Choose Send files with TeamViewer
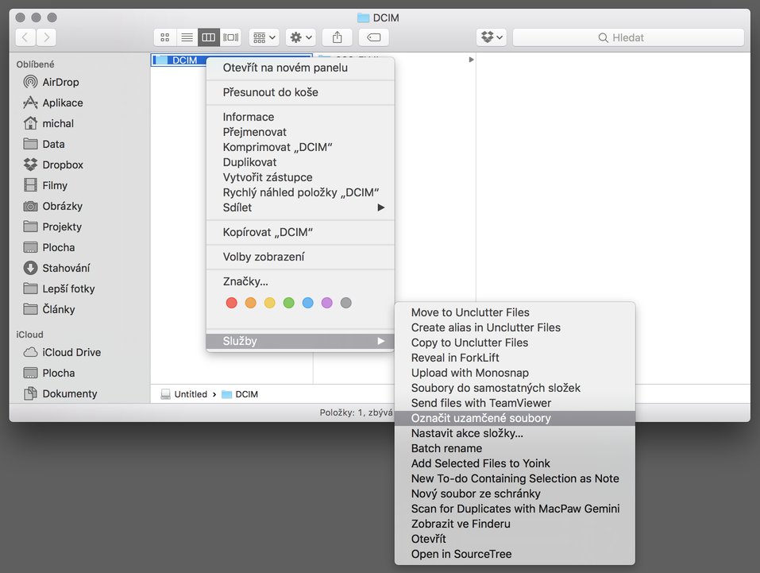The image size is (760, 573). point(515,403)
